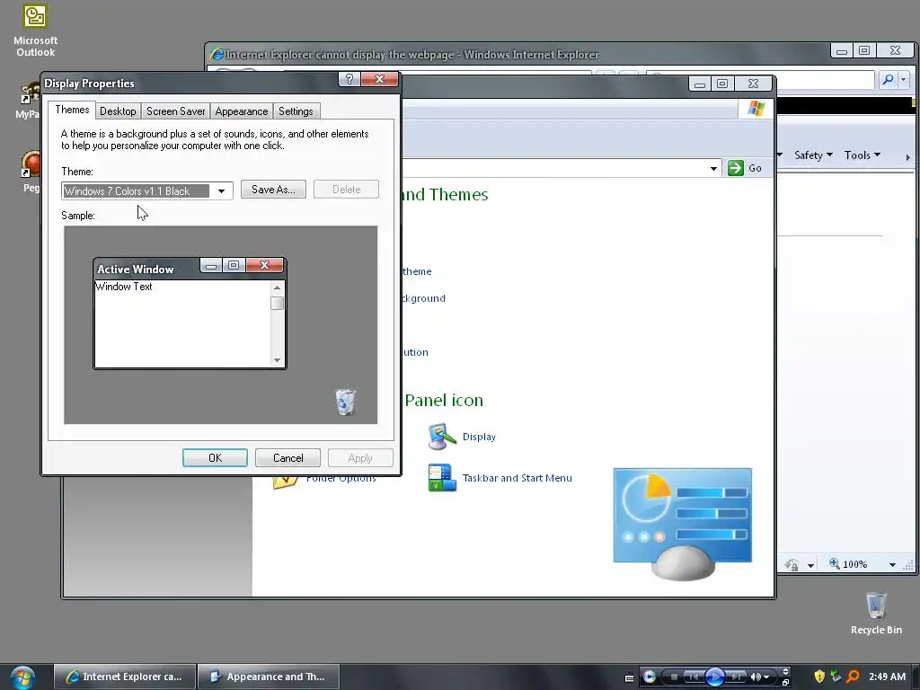
Task: Open the Tools menu in Internet Explorer
Action: pos(862,155)
